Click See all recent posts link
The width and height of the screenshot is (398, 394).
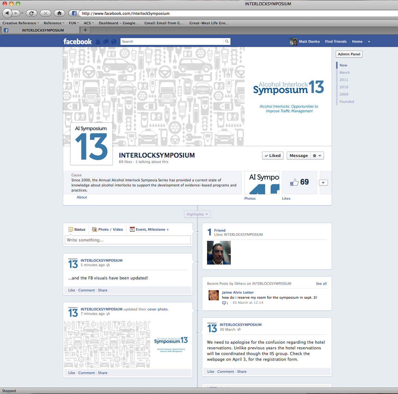point(321,284)
